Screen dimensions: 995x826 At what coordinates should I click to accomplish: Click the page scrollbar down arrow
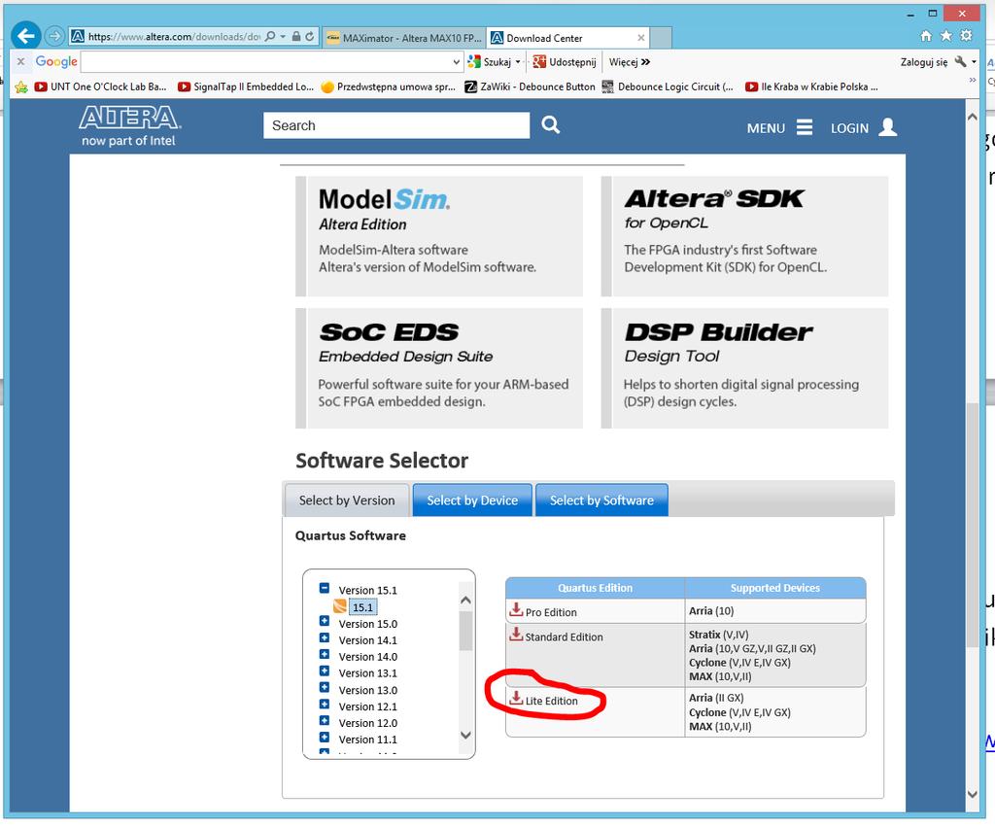[972, 794]
